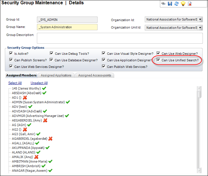Toggle Can Use Visual Style Designer? checkbox
The width and height of the screenshot is (208, 176).
104,53
